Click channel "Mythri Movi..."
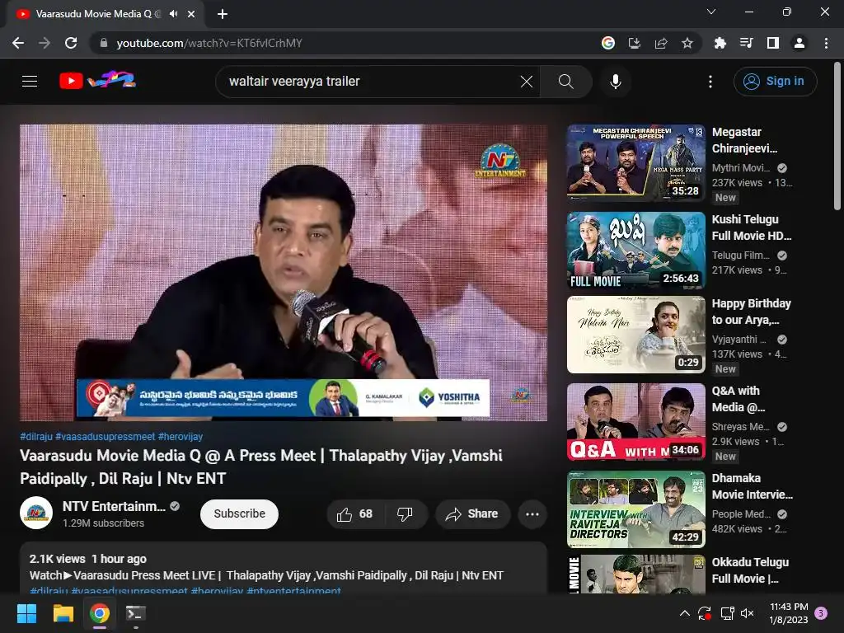 [x=741, y=168]
